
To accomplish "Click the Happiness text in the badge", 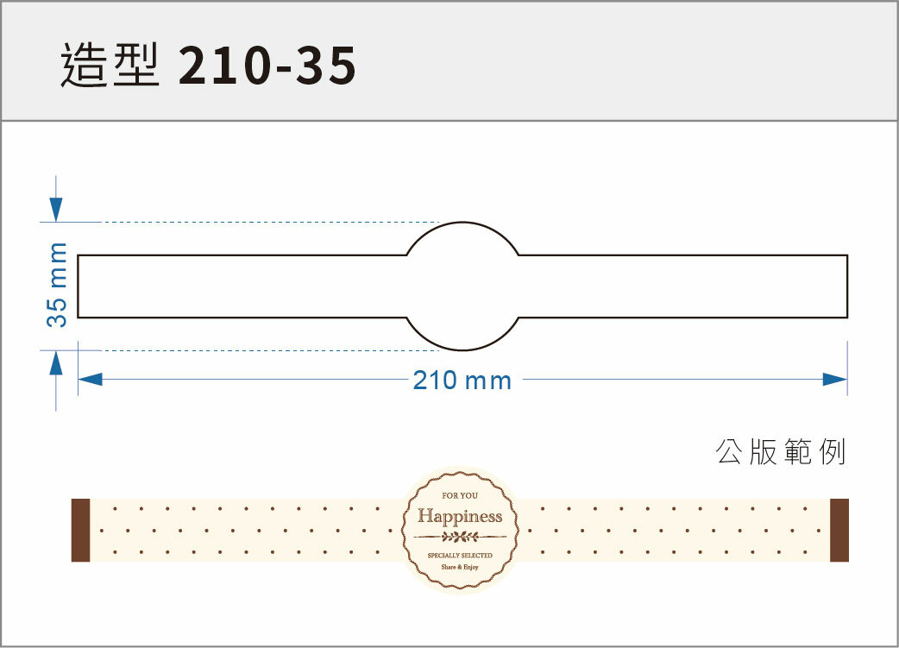I will point(460,517).
